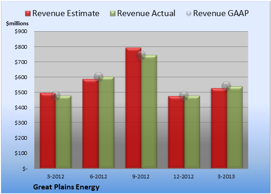Select the red estimate bar for 6-2012
The image size is (271, 194).
[x=90, y=124]
